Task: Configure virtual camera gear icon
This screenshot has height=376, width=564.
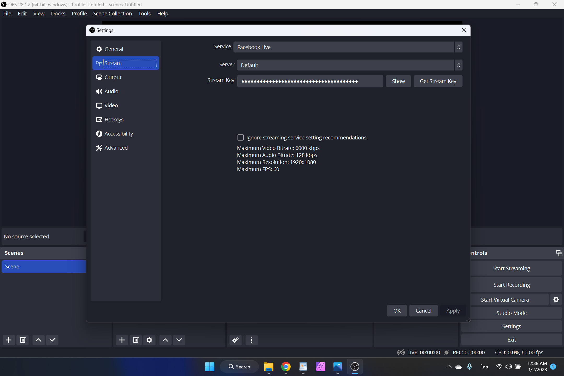Action: pos(556,299)
